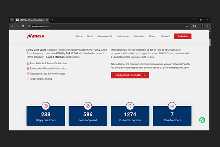This screenshot has height=147, width=220.
Task: Close the MNSV Cash Loans tab
Action: (47, 20)
